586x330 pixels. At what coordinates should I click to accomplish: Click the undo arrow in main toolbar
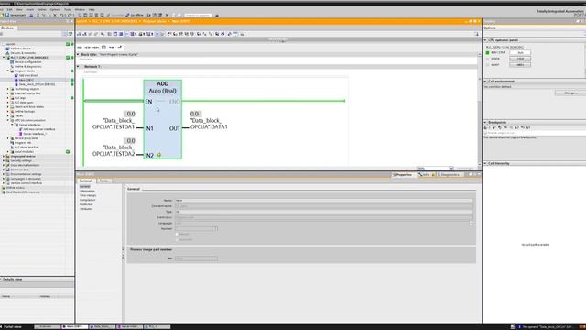[x=61, y=15]
